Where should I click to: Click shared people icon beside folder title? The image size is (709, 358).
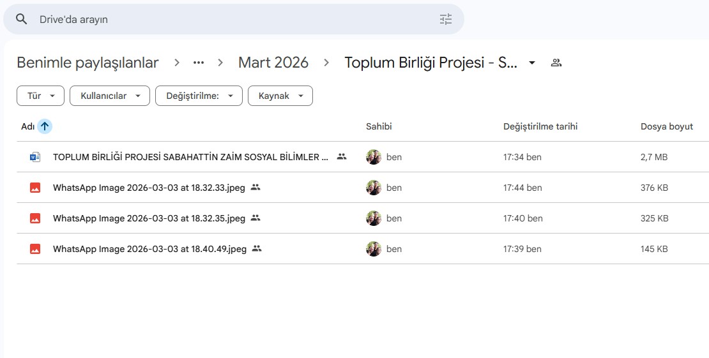(x=556, y=63)
